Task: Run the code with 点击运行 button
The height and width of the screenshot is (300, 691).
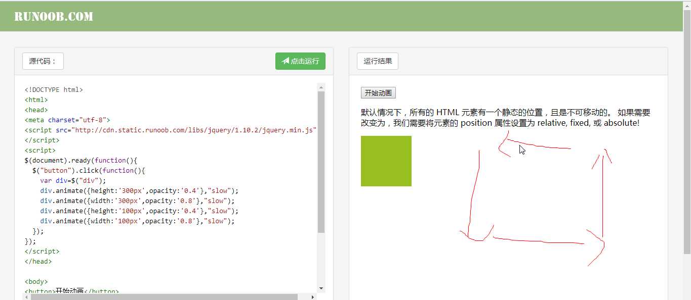Action: click(300, 61)
